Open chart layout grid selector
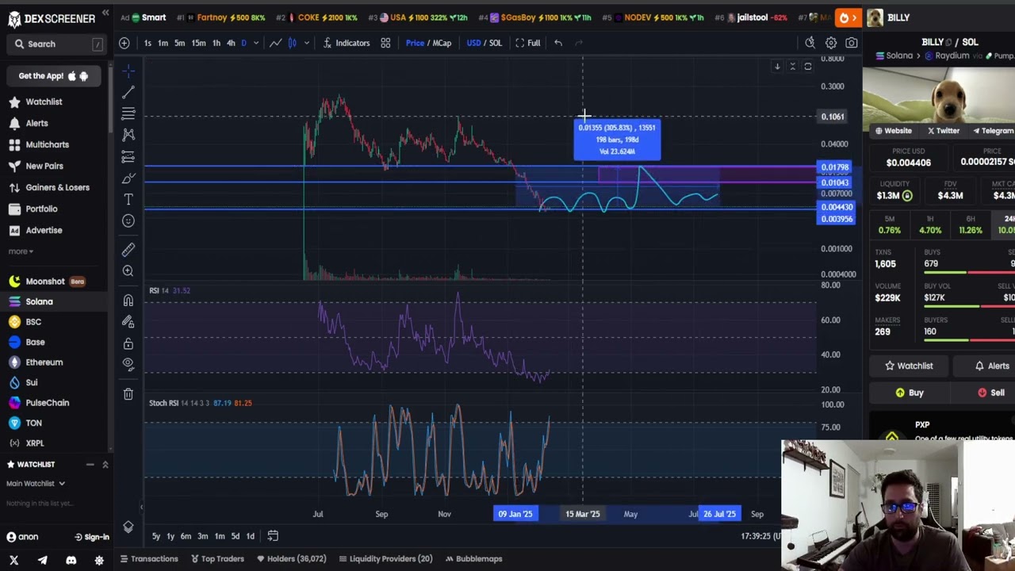This screenshot has width=1015, height=571. pos(385,43)
